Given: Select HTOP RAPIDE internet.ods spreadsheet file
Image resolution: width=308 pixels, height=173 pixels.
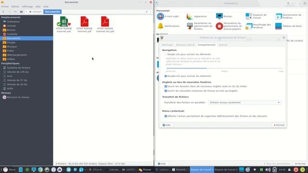Looking at the screenshot, I should pos(64,25).
